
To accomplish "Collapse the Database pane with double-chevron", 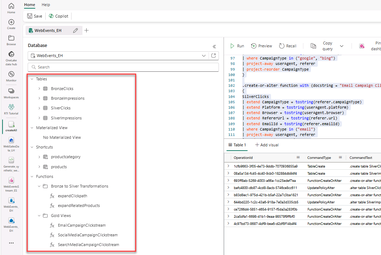I will pyautogui.click(x=214, y=46).
